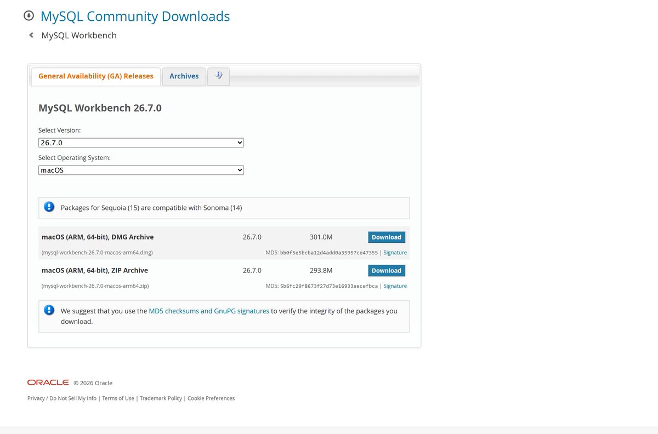Open Cookie Preferences footer link
The height and width of the screenshot is (434, 658).
click(x=211, y=398)
